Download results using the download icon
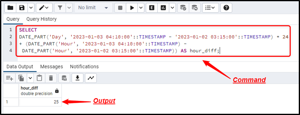This screenshot has height=115, width=300. click(78, 78)
